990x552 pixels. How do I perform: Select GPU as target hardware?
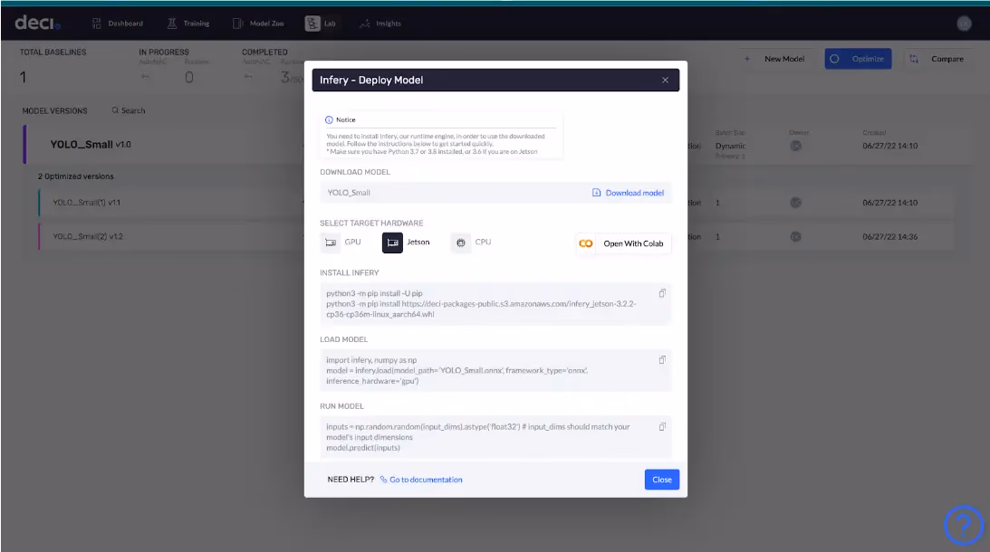coord(342,243)
